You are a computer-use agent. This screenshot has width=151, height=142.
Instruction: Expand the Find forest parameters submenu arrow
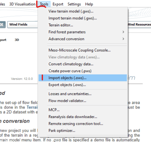point(123,32)
